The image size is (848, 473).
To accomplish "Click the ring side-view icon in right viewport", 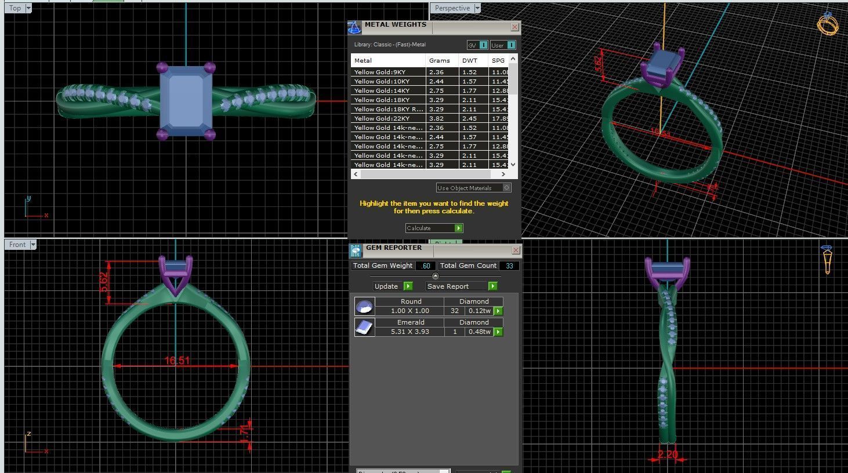I will tap(827, 259).
